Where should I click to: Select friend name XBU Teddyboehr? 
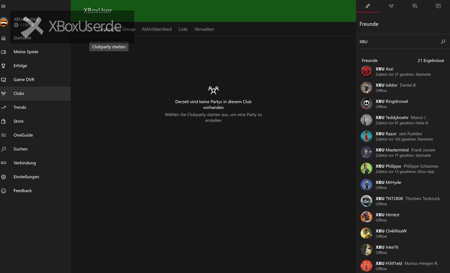coord(392,118)
